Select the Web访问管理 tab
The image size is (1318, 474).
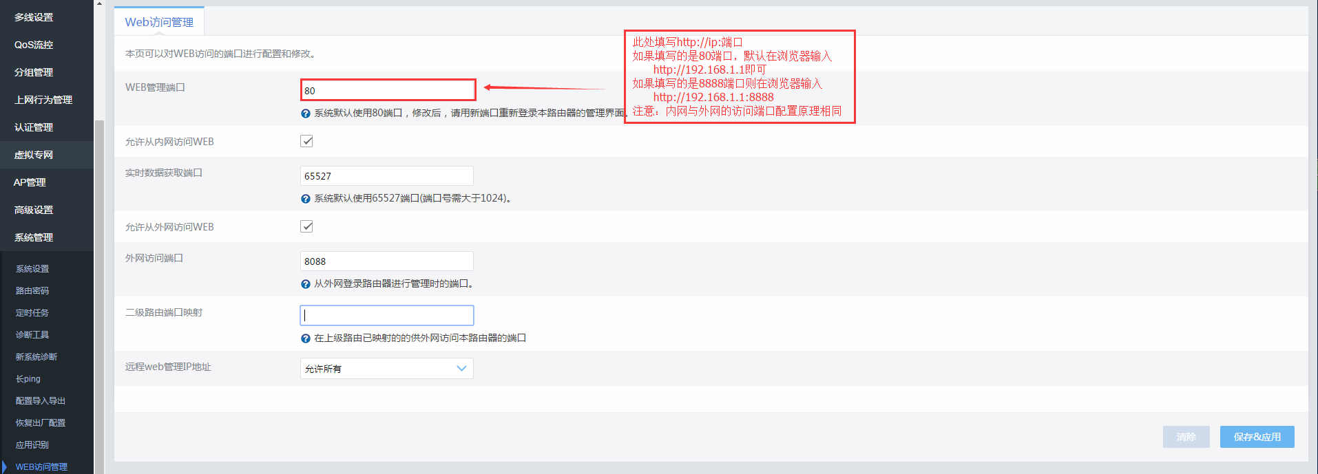[x=159, y=22]
